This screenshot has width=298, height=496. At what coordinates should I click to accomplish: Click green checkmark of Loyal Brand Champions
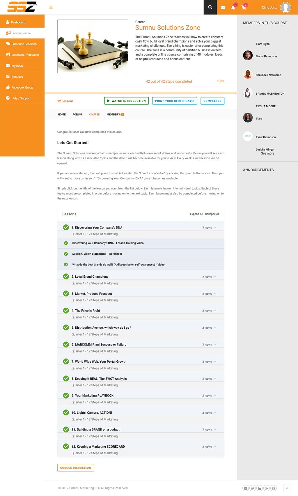66,277
